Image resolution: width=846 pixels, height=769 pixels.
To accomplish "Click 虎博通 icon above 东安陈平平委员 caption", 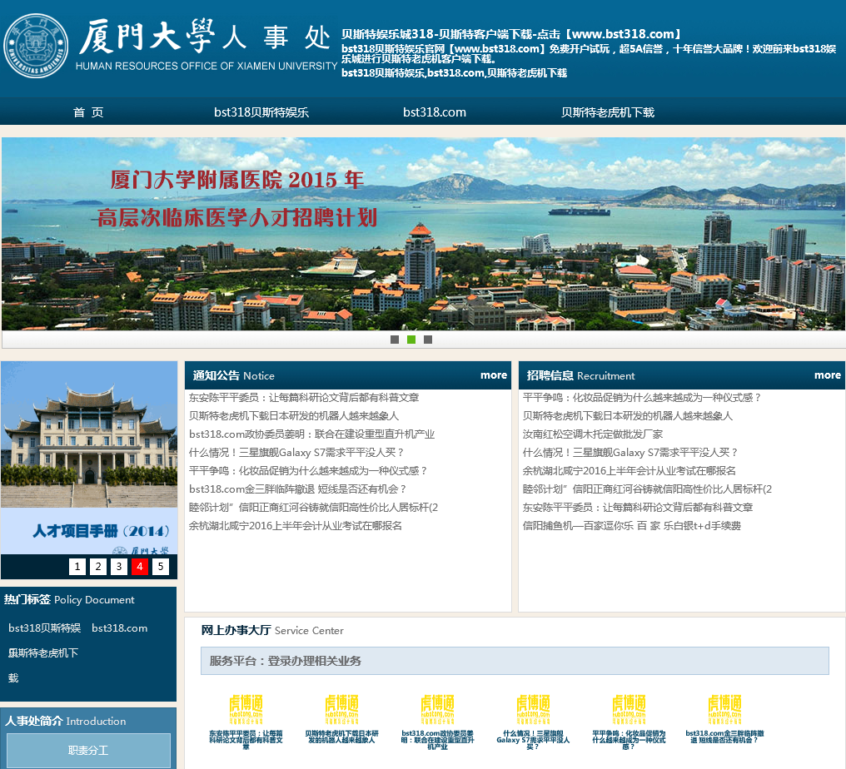I will (246, 708).
